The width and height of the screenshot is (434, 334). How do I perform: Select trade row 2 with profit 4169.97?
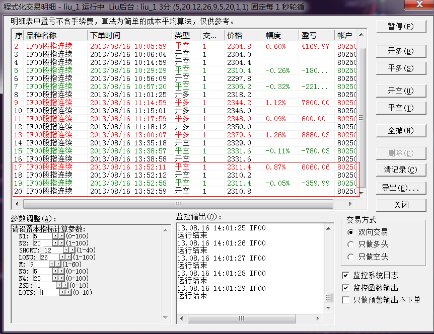pyautogui.click(x=185, y=46)
